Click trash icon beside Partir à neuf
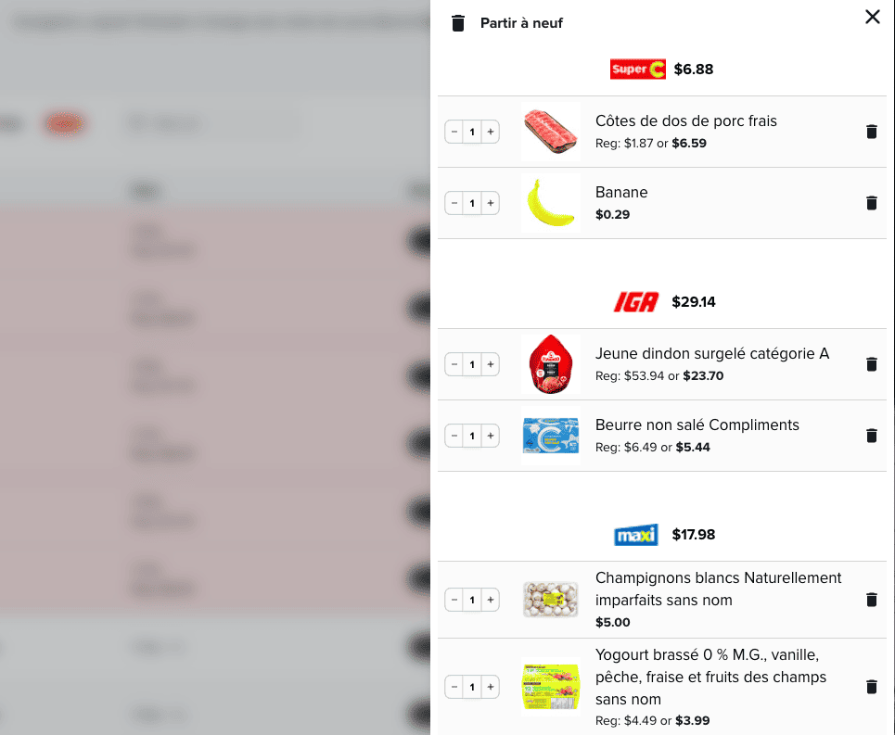Screen dimensions: 895x735 (458, 23)
